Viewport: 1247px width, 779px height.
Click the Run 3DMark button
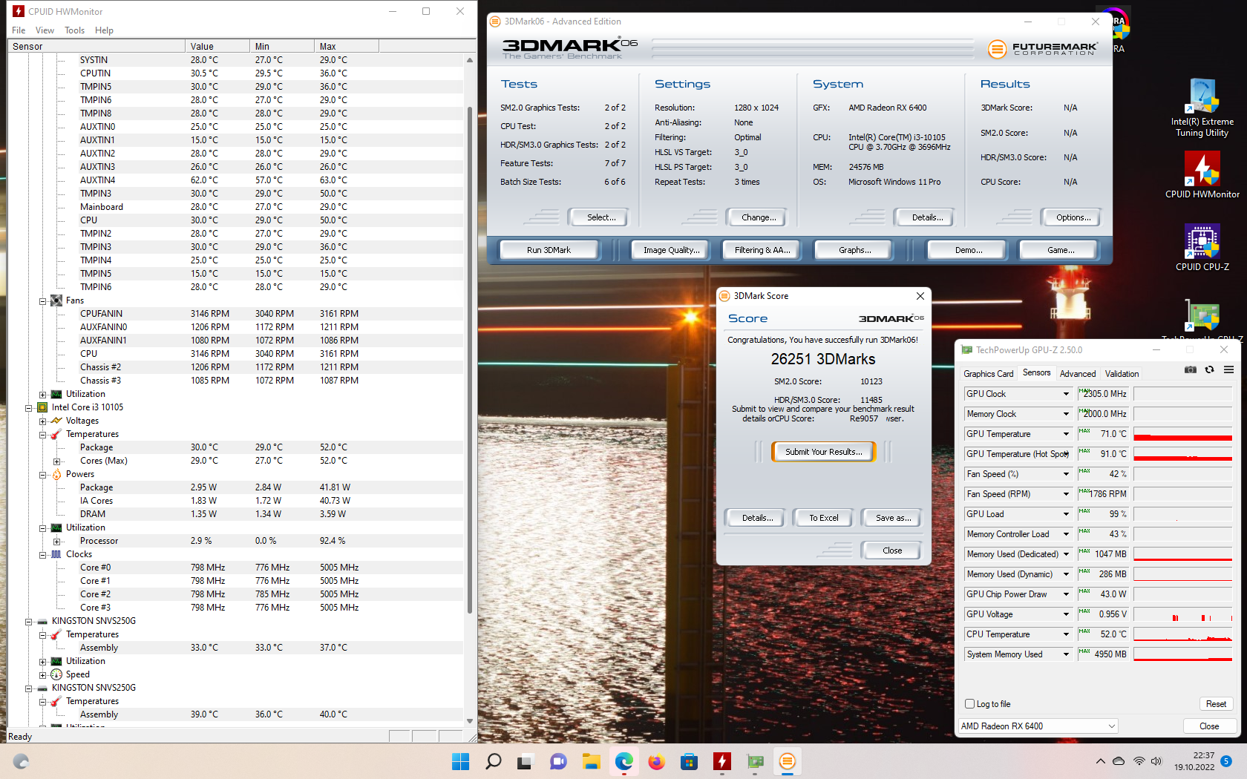coord(549,249)
